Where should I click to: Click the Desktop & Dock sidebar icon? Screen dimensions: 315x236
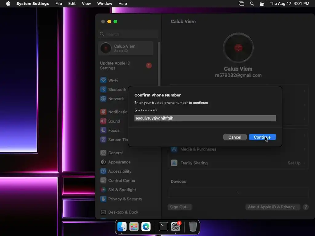103,212
